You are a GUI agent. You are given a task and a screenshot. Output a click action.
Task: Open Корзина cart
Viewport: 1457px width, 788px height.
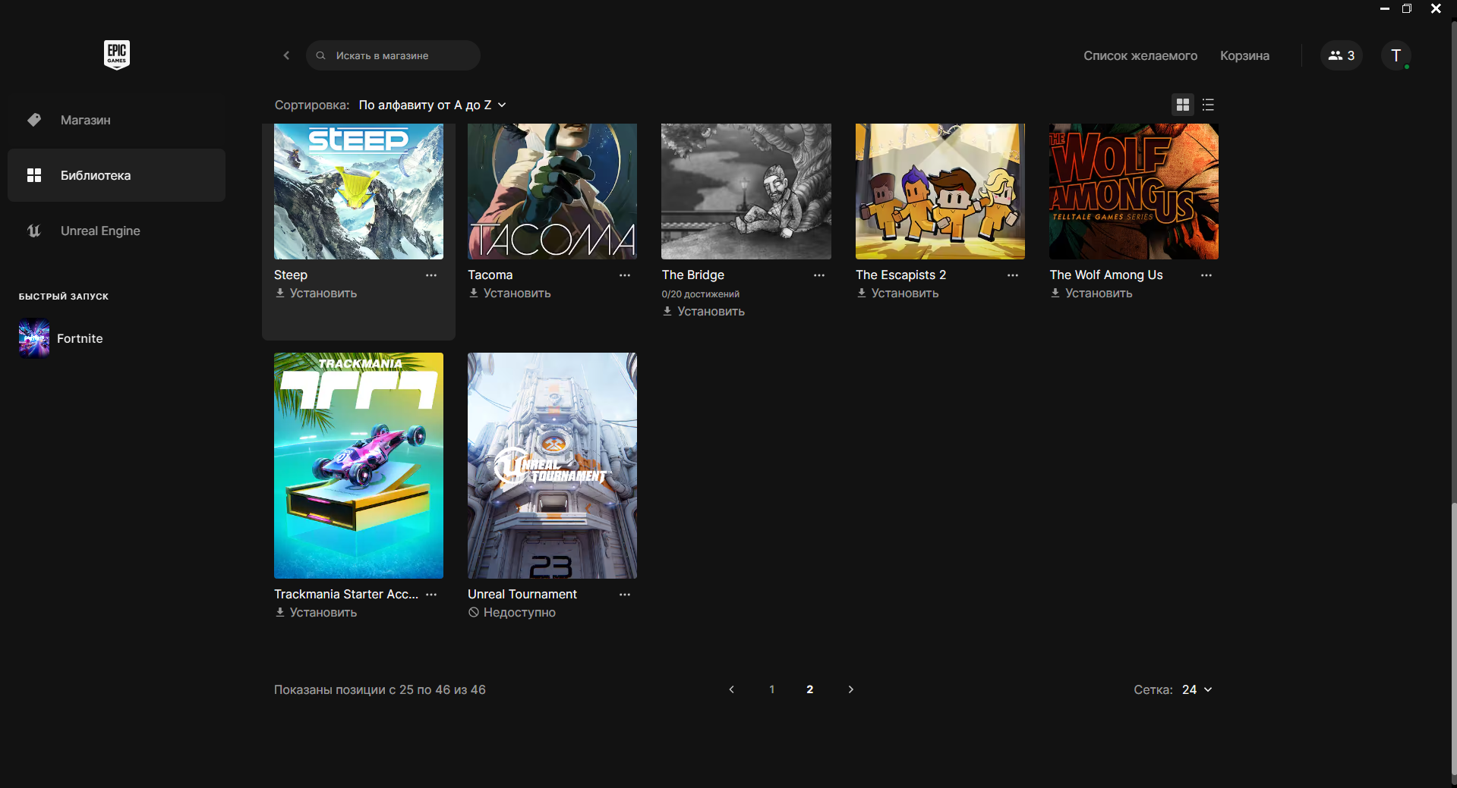(x=1244, y=55)
